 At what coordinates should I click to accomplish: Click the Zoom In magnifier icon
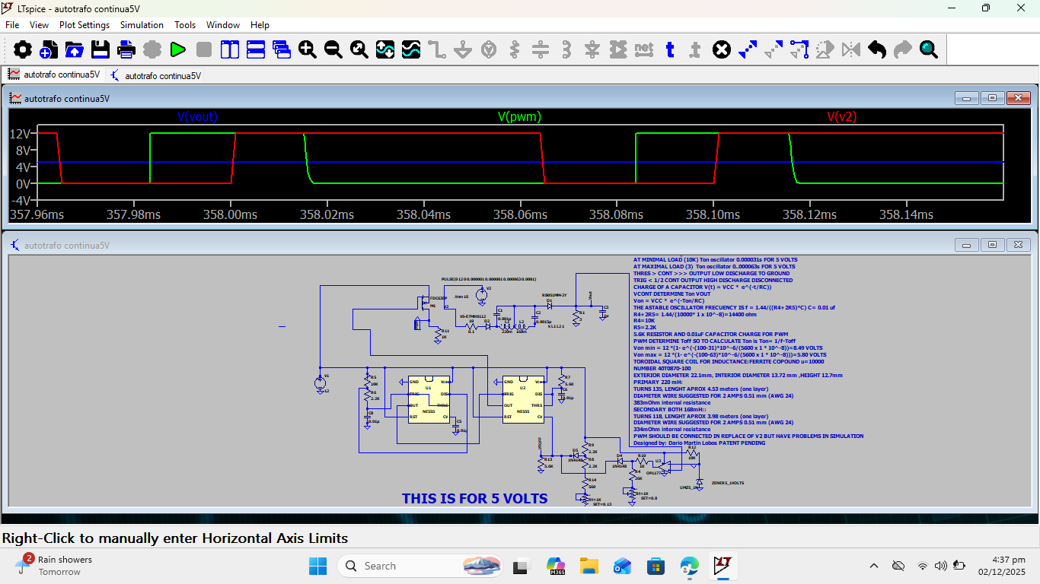click(x=308, y=50)
